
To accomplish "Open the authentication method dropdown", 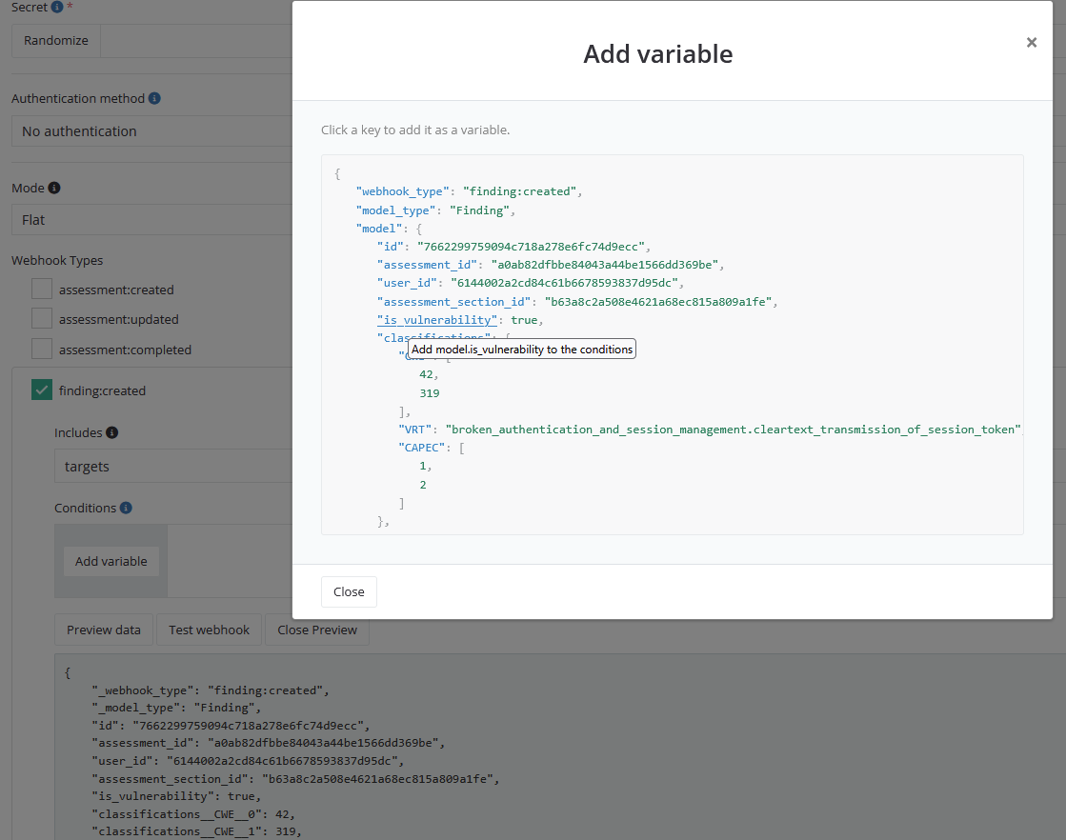I will (x=151, y=131).
